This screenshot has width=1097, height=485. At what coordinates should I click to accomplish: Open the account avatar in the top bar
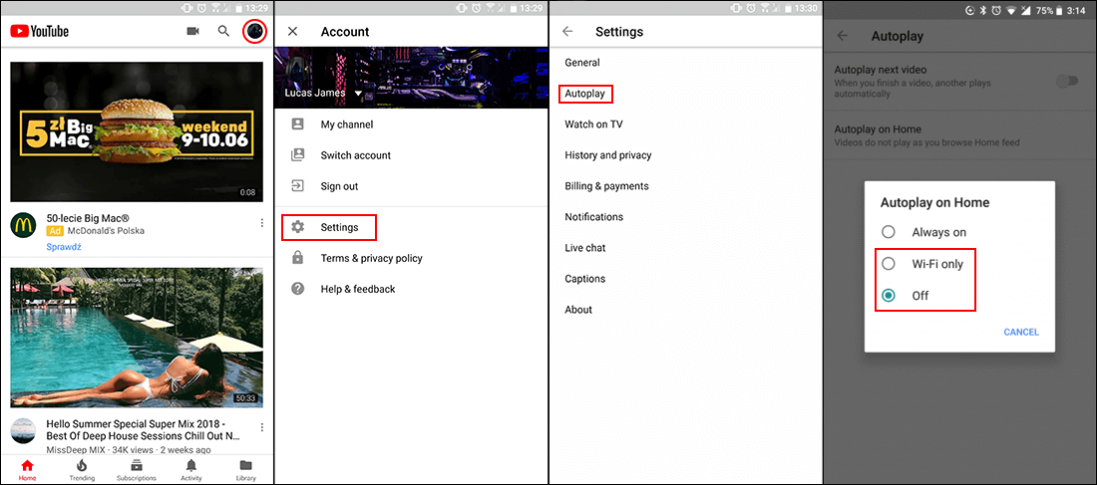[255, 32]
